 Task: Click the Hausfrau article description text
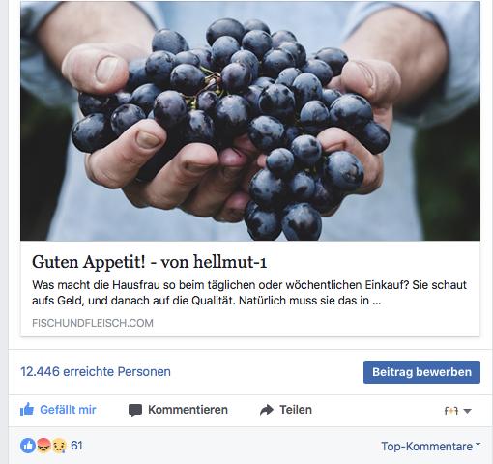coord(249,293)
